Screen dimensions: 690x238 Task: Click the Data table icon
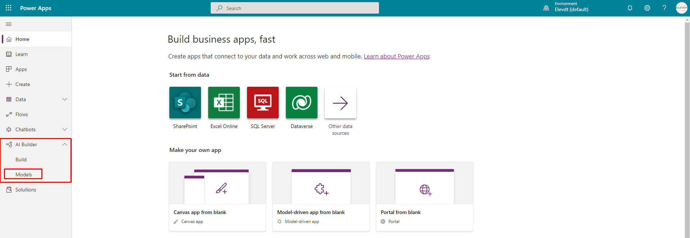click(x=9, y=99)
